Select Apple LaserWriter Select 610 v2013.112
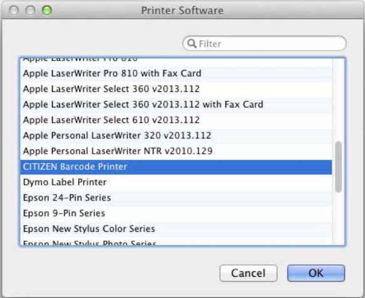 pos(176,120)
